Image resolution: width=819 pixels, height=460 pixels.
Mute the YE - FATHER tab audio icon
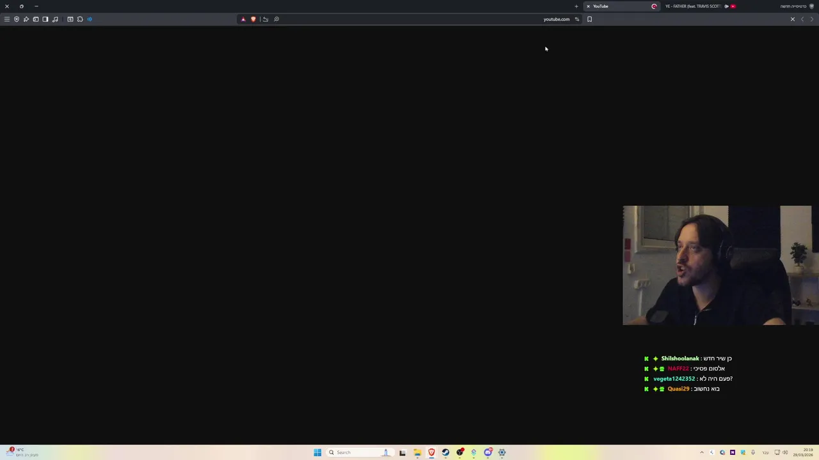[x=726, y=6]
